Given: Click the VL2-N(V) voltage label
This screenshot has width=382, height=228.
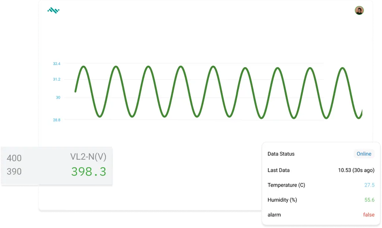Looking at the screenshot, I should click(x=88, y=157).
